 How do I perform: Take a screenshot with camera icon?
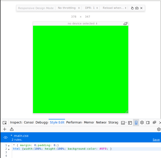[137, 8]
